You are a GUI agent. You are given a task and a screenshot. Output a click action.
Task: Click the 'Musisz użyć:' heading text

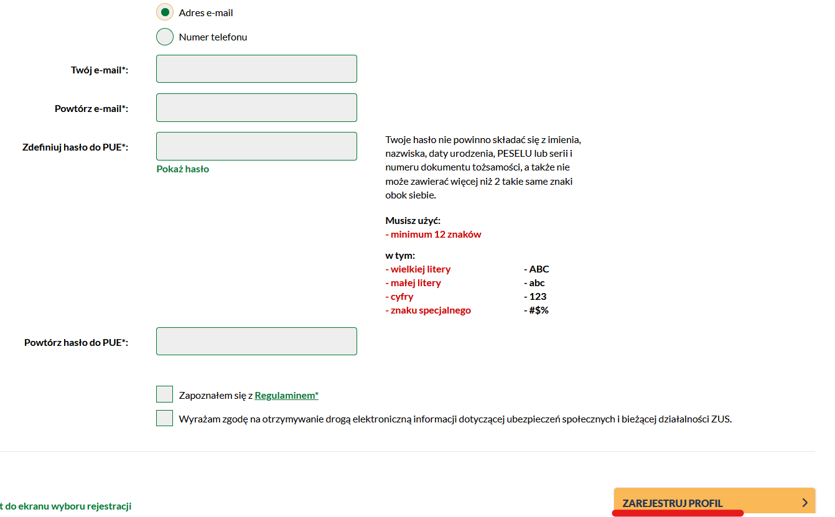(x=413, y=221)
